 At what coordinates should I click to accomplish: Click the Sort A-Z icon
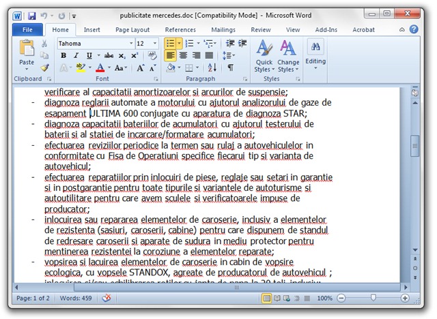point(212,67)
